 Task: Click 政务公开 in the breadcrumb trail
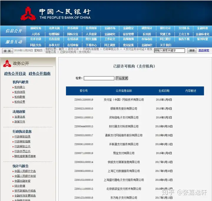pos(73,49)
